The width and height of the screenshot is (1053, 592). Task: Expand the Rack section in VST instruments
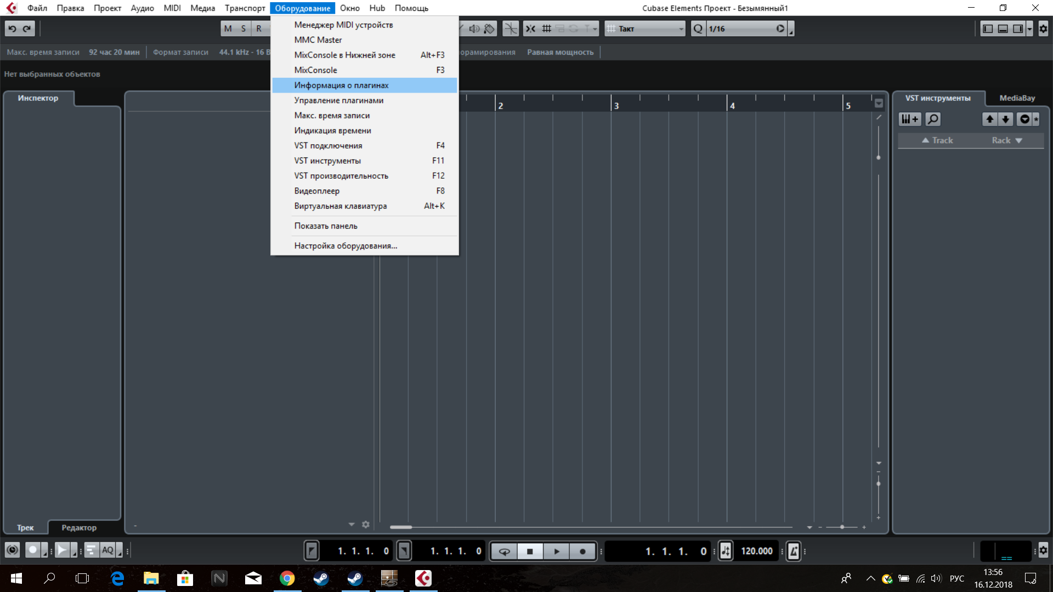(x=1007, y=140)
